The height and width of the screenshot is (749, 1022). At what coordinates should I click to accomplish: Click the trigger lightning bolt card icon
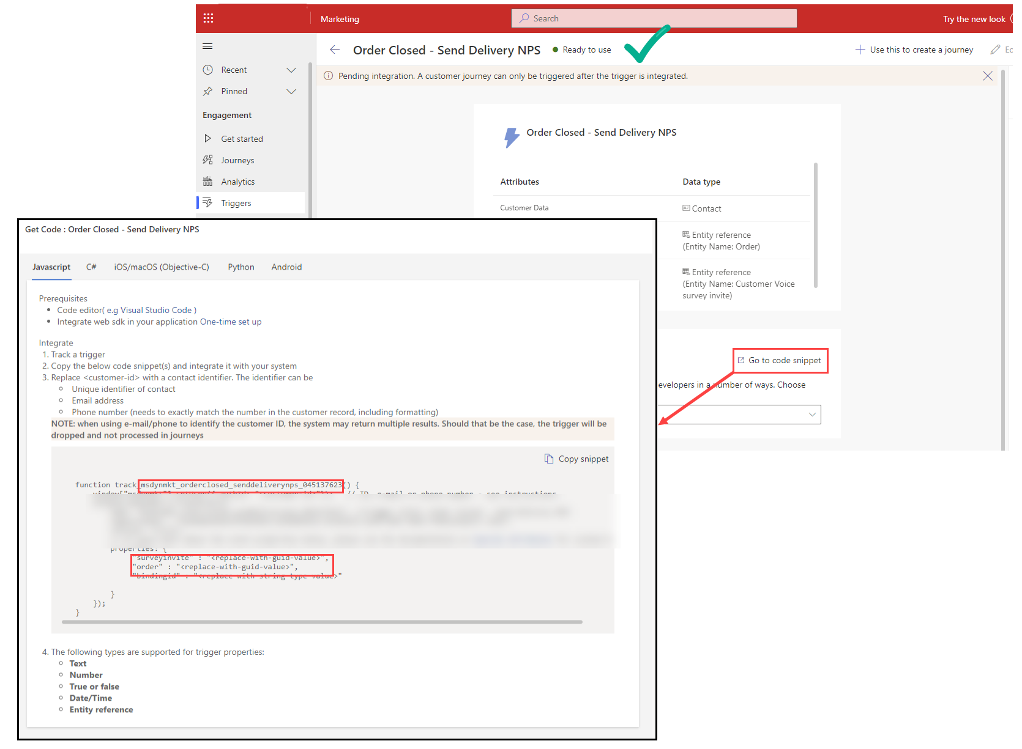[511, 138]
